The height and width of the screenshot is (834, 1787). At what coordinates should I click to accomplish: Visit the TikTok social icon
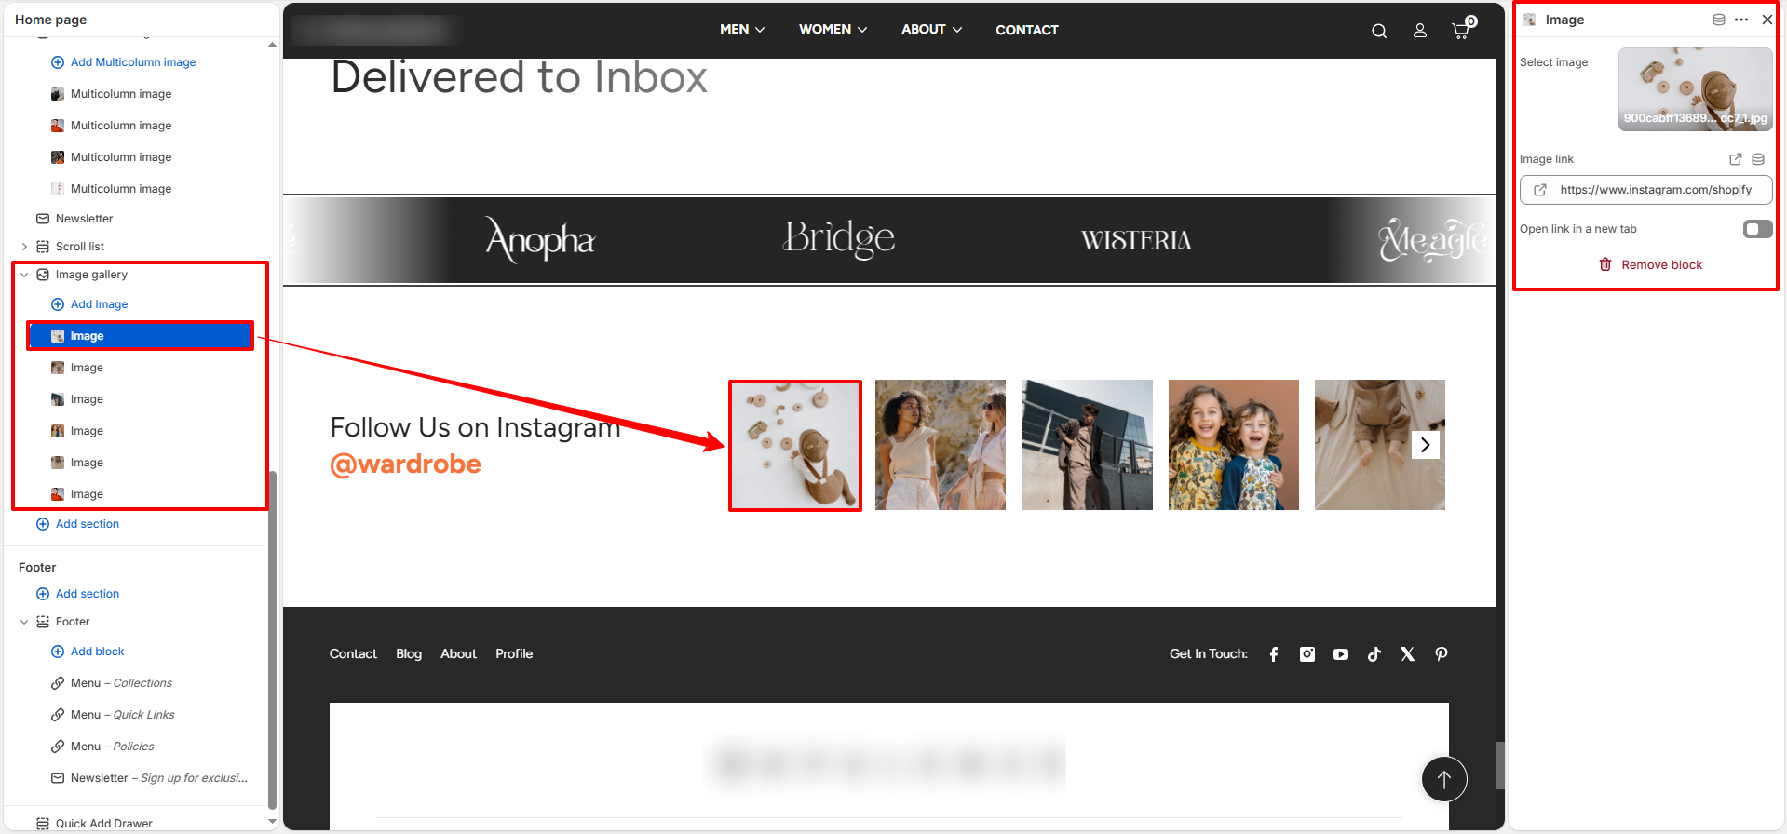(x=1374, y=654)
